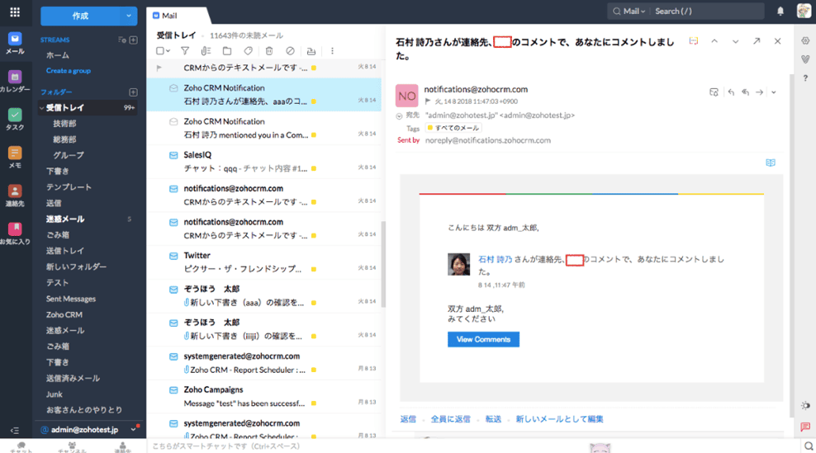Open the 作成 button dropdown arrow
Viewport: 816px width, 453px height.
[129, 17]
